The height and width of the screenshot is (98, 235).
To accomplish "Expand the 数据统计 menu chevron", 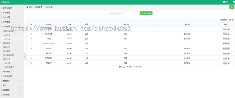I will click(21, 81).
